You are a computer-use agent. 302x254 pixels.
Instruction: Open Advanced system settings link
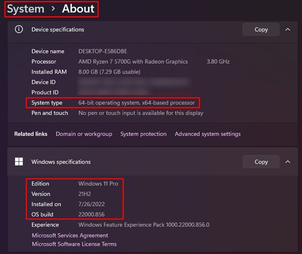207,134
